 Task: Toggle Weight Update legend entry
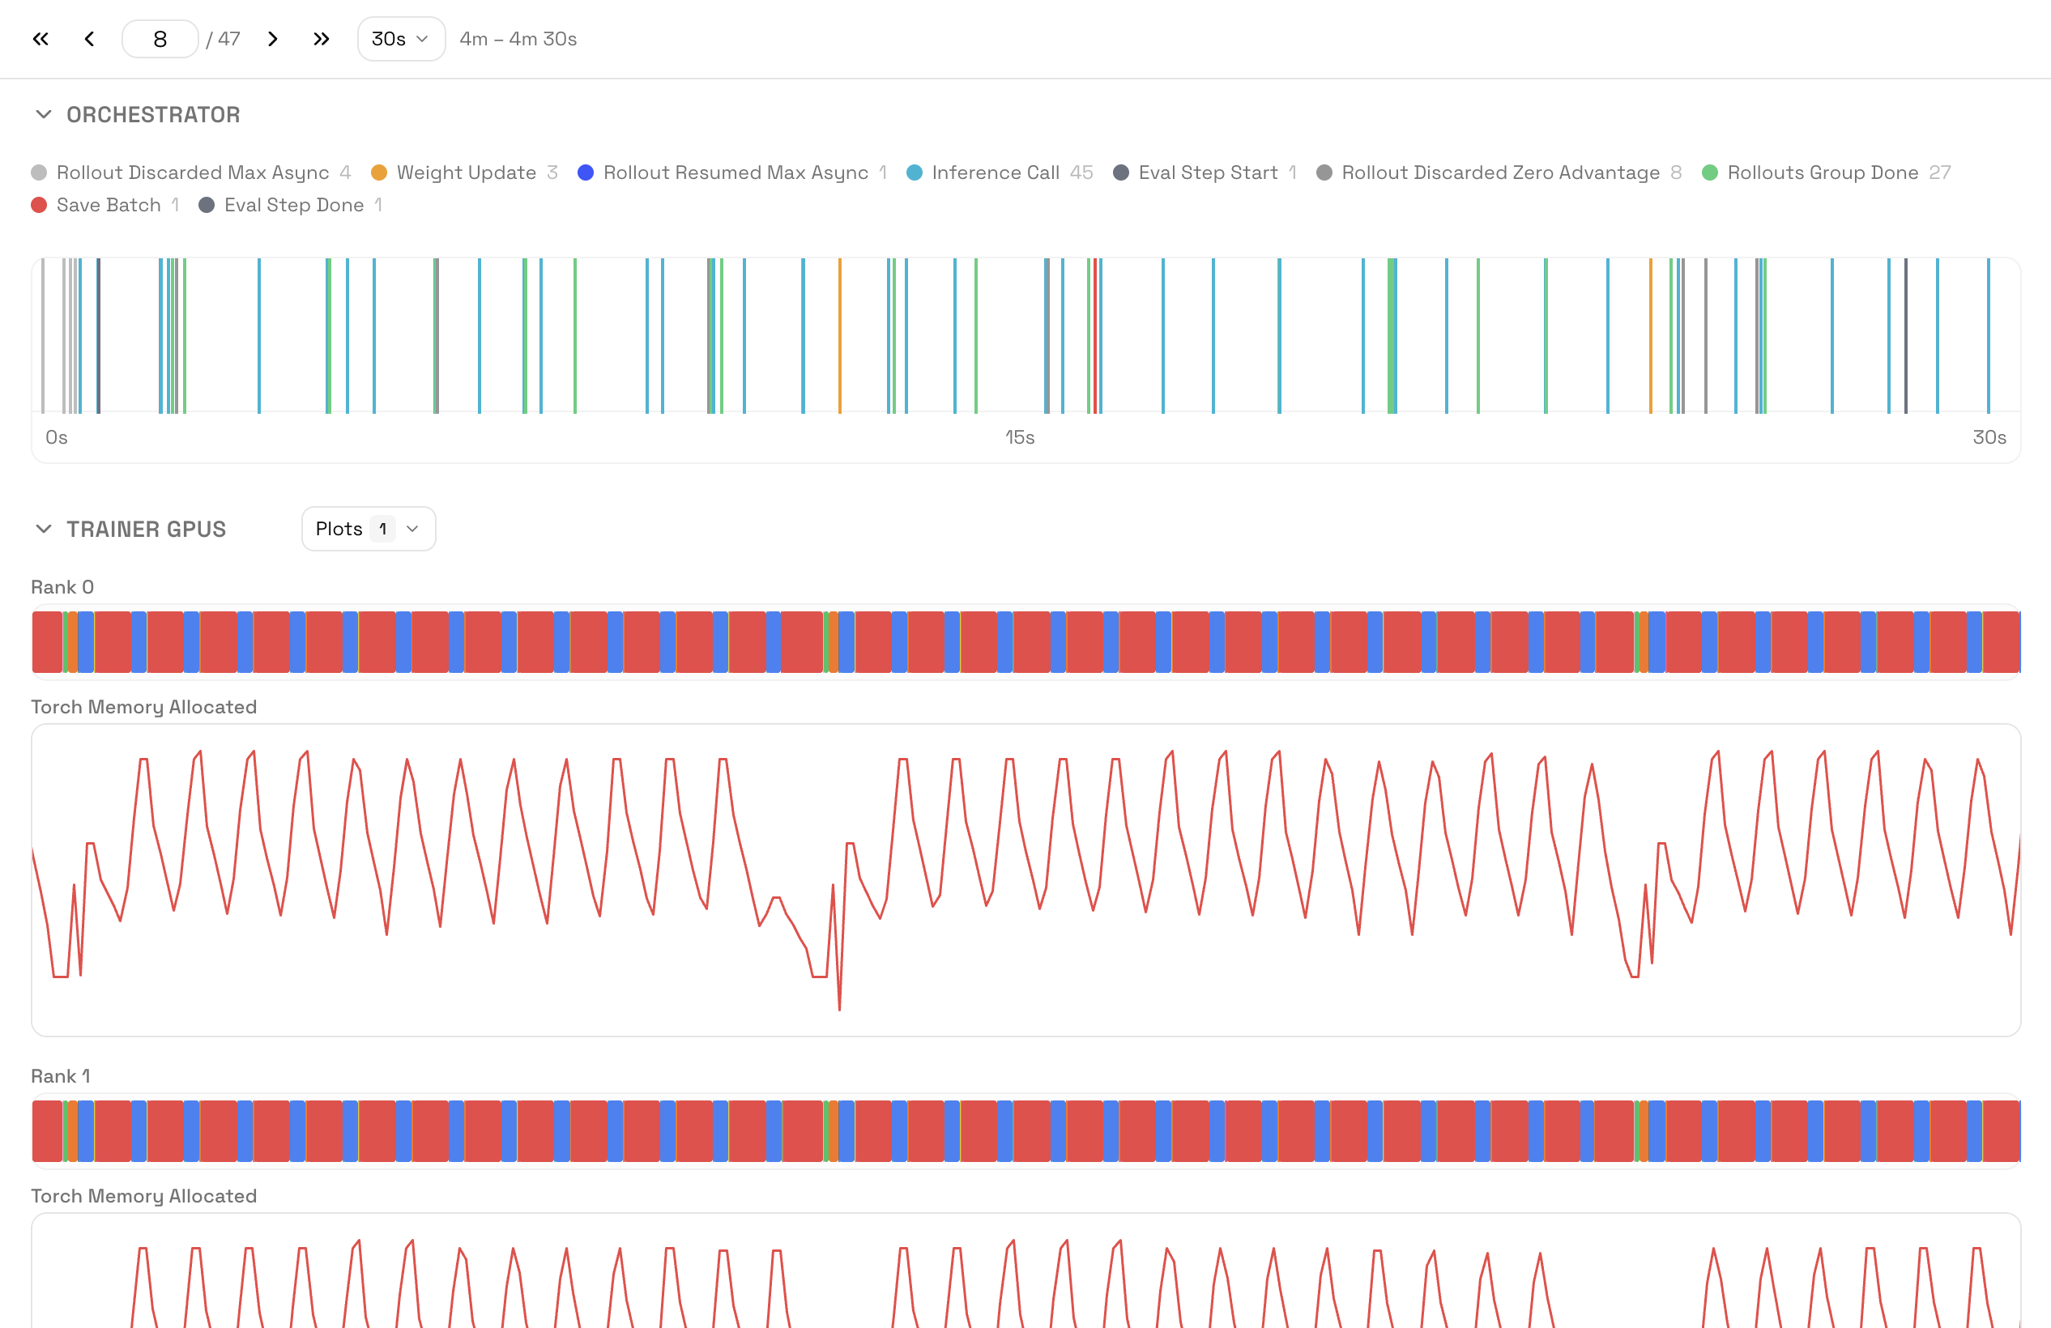click(464, 172)
